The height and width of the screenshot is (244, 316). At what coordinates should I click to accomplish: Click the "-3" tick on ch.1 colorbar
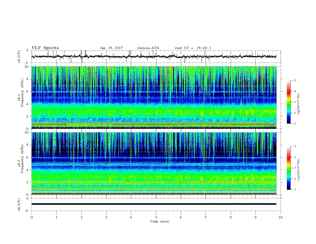pos(294,80)
